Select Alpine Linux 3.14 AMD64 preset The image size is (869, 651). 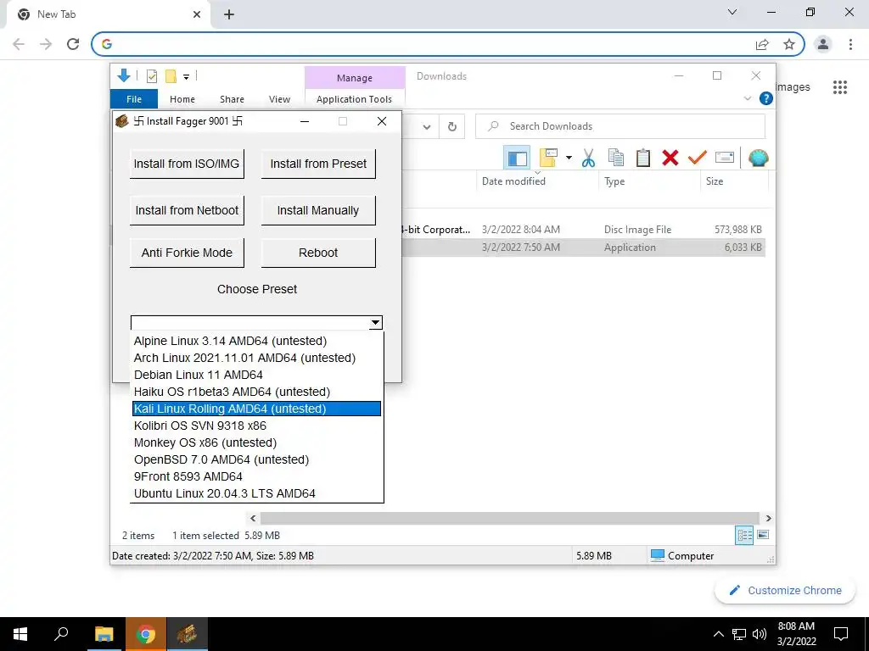pyautogui.click(x=256, y=341)
